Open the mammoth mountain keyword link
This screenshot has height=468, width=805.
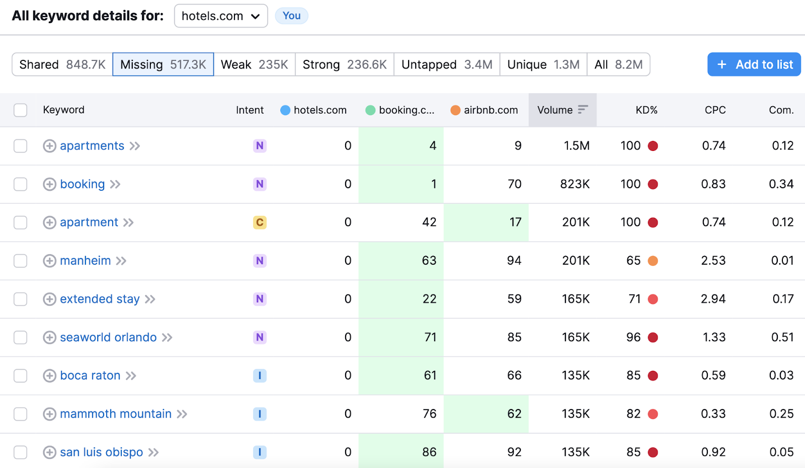coord(116,414)
